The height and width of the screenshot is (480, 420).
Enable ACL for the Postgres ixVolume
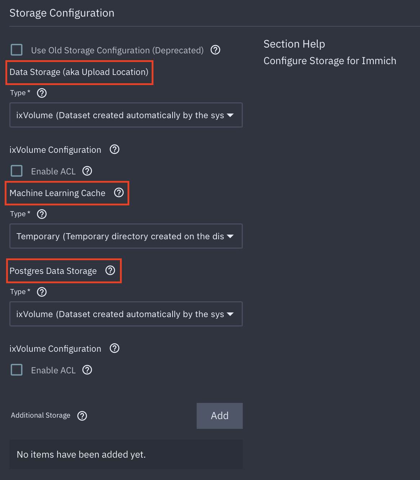click(x=17, y=370)
